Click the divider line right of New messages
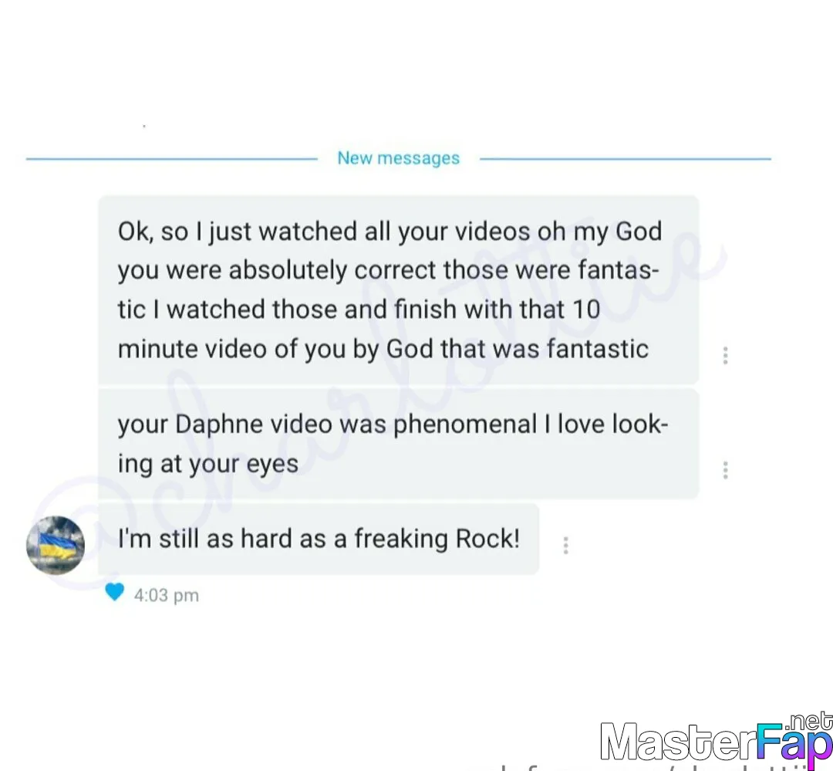This screenshot has height=771, width=833. click(x=626, y=158)
